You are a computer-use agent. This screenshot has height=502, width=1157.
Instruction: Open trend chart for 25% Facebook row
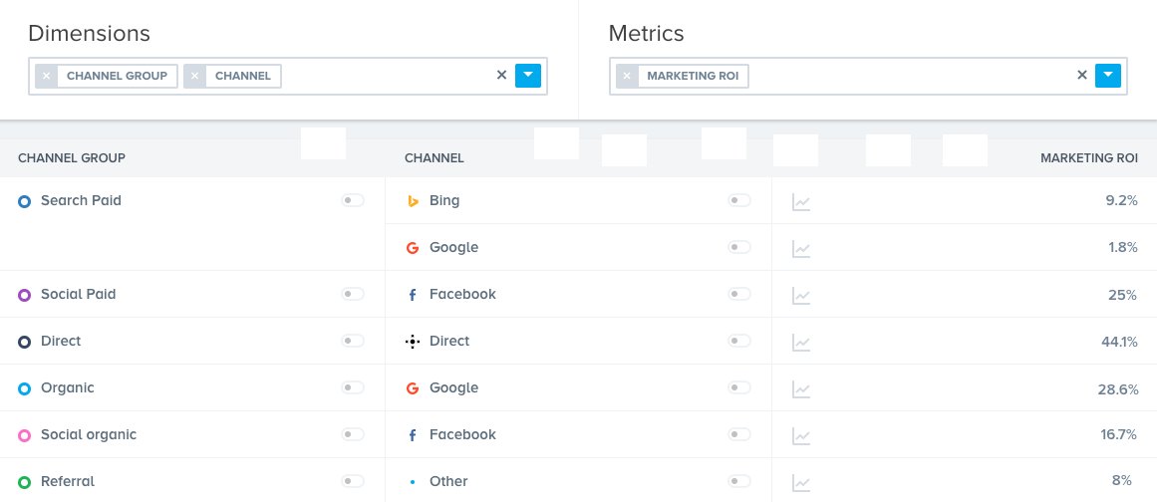click(x=801, y=296)
